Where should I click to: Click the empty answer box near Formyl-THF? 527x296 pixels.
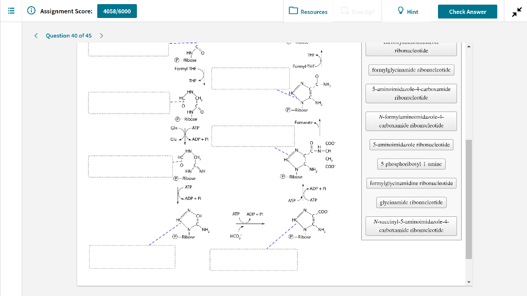point(251,78)
